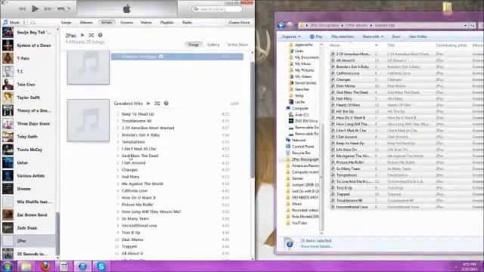The image size is (484, 272).
Task: Open the Windows Start menu
Action: click(7, 266)
